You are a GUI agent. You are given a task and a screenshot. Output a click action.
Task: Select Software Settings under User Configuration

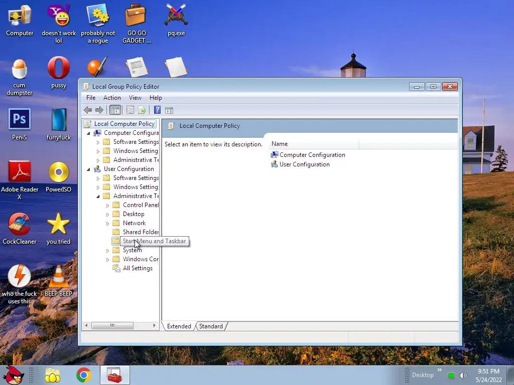(x=131, y=178)
